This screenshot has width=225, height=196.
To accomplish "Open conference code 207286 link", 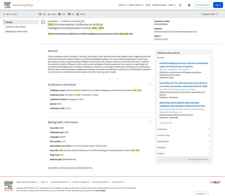I will pyautogui.click(x=68, y=108).
